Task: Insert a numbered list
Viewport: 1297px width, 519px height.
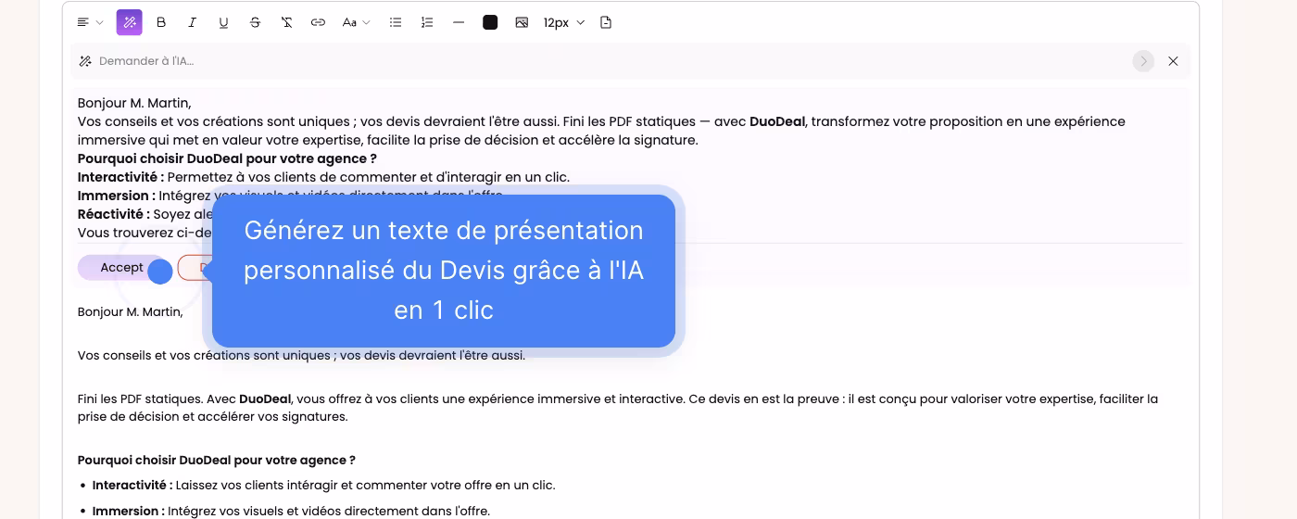Action: tap(427, 22)
